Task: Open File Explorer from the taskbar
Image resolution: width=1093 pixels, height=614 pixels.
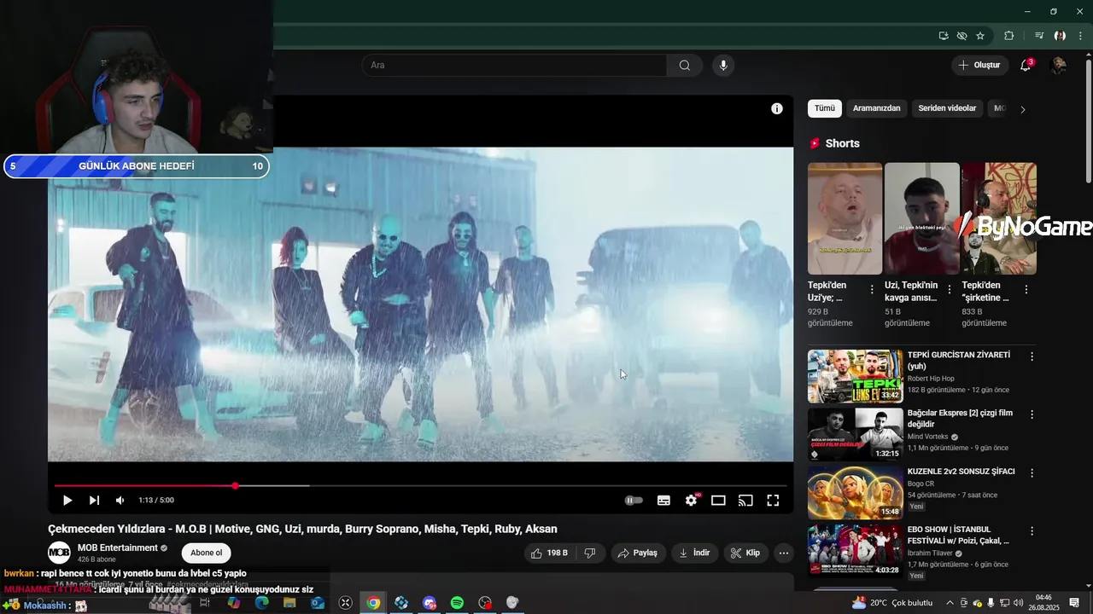Action: pyautogui.click(x=289, y=603)
